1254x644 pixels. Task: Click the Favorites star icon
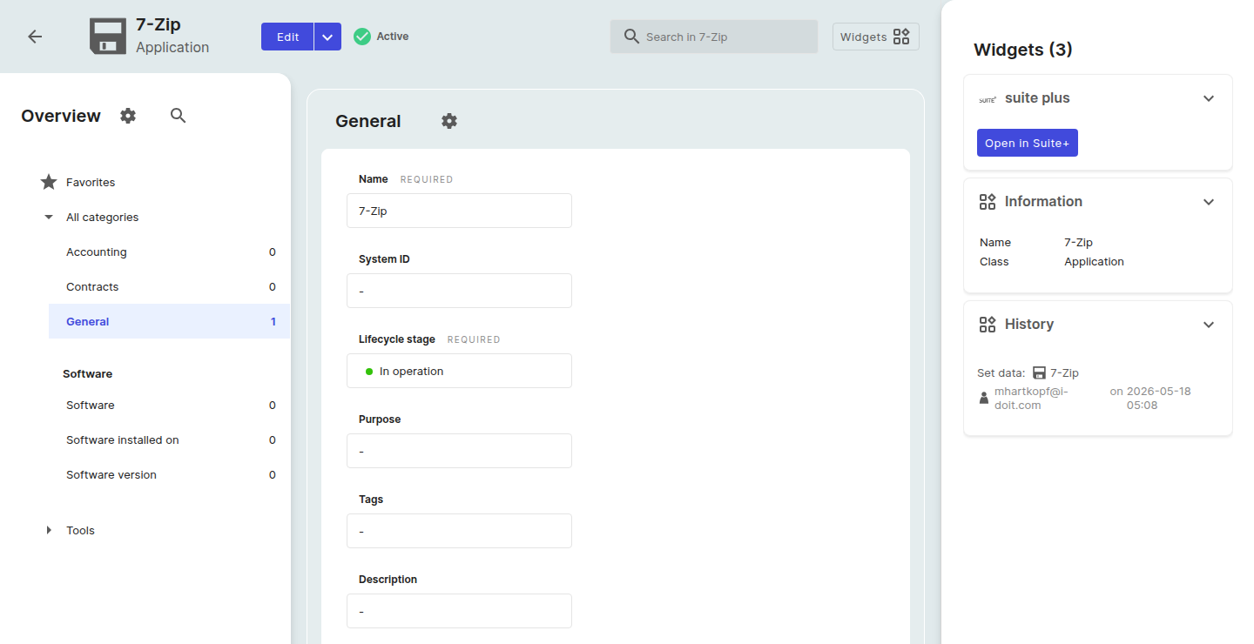(x=49, y=182)
